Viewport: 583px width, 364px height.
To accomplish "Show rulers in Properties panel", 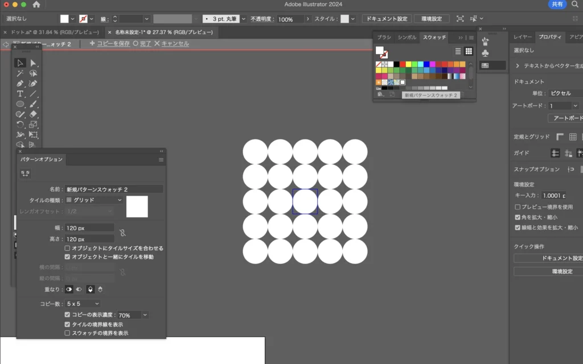I will tap(559, 136).
